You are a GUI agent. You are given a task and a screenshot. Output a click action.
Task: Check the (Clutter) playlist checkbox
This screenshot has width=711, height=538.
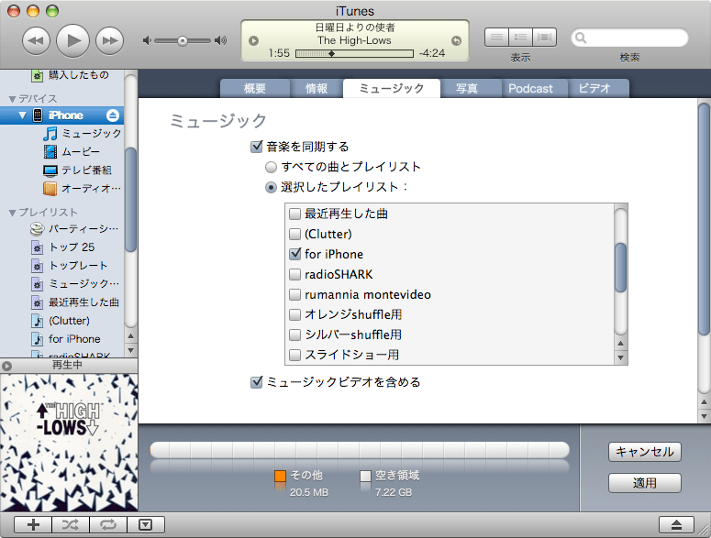point(295,234)
